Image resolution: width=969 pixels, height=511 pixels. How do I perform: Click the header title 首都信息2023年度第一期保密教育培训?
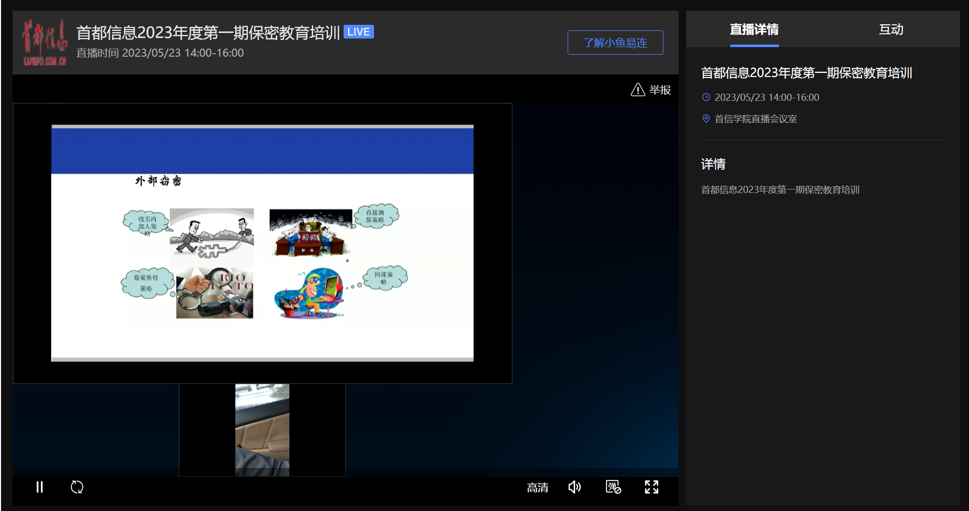pos(208,33)
